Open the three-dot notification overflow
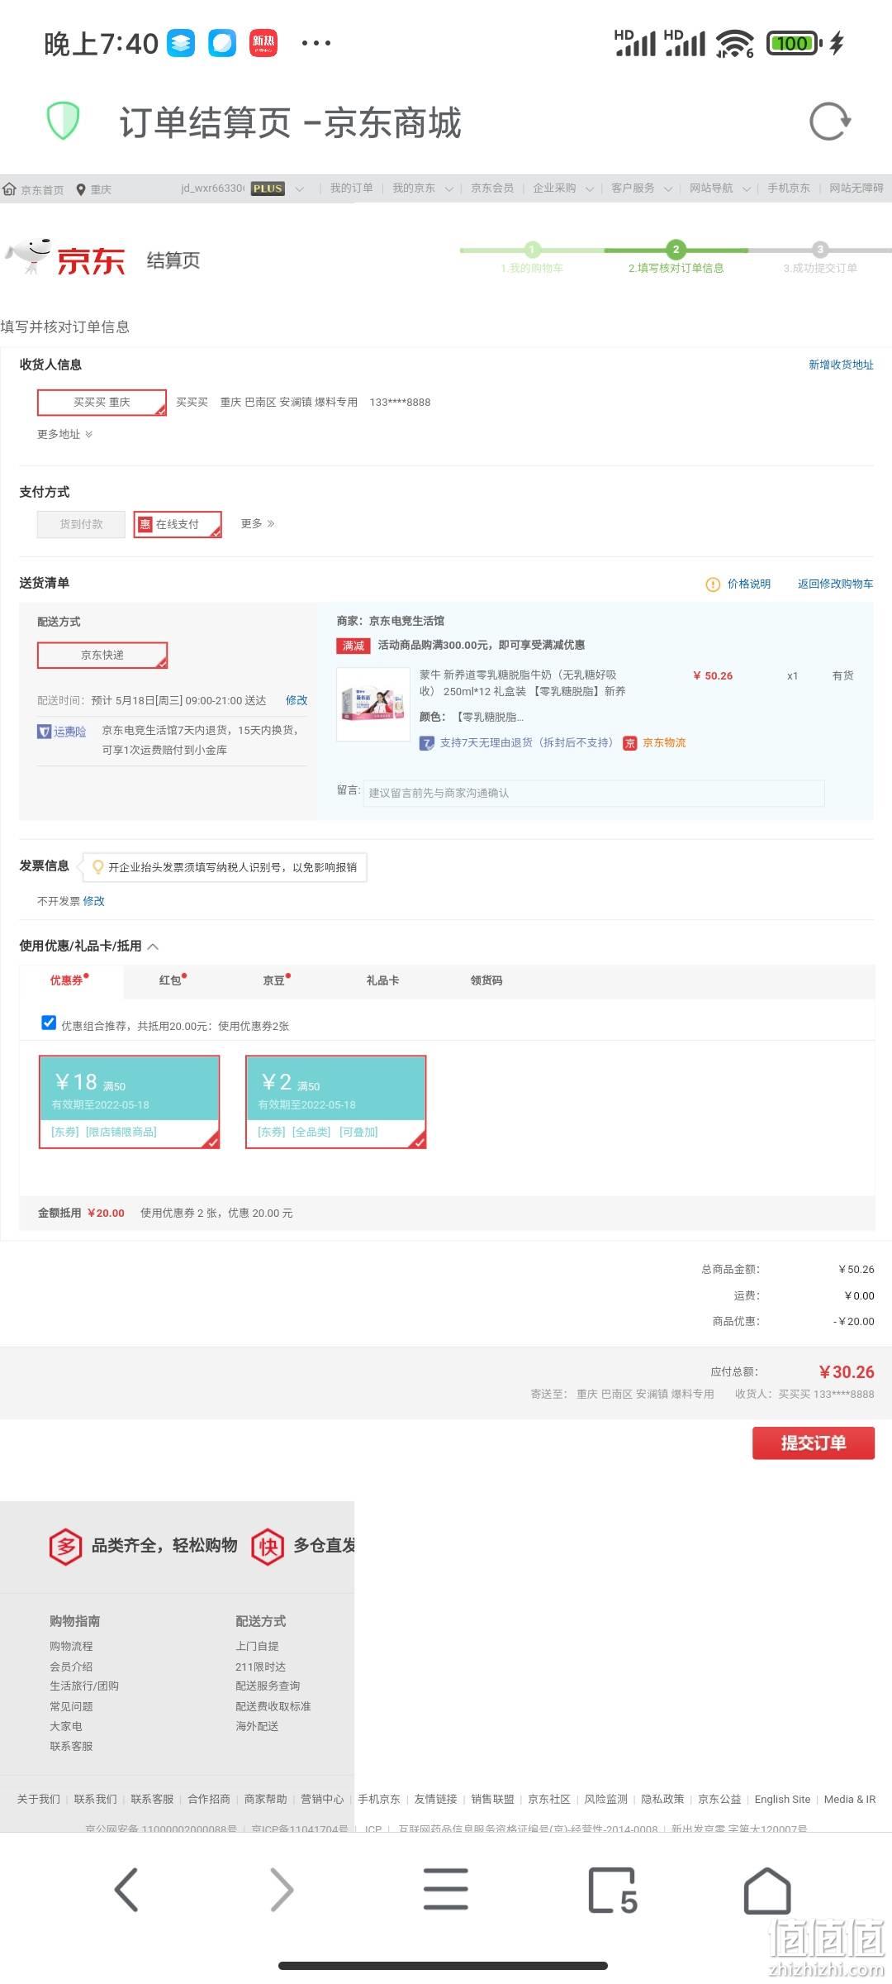 click(316, 43)
